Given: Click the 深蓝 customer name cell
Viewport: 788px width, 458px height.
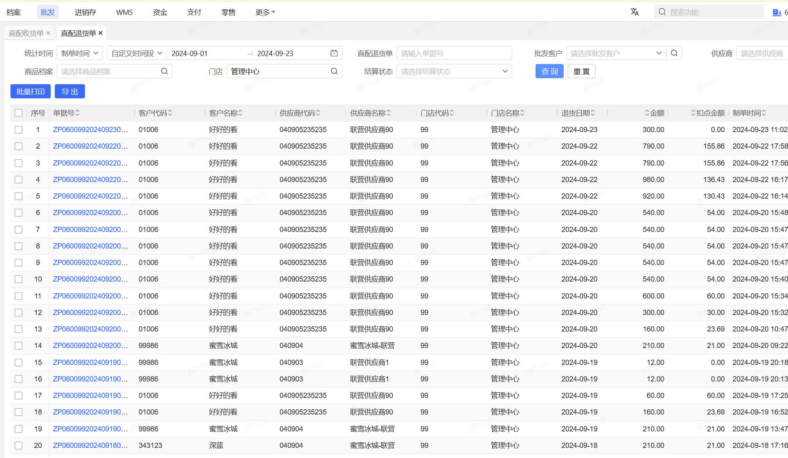Looking at the screenshot, I should click(x=216, y=446).
